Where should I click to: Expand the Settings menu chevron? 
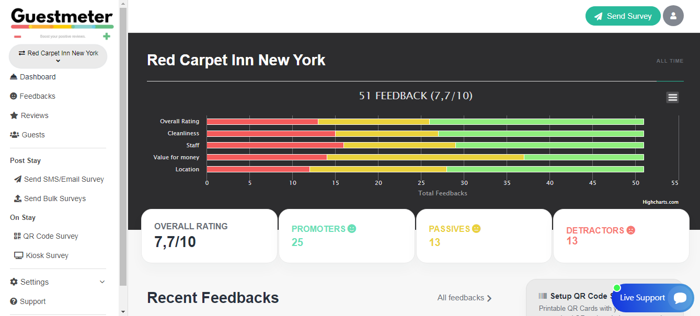[102, 282]
